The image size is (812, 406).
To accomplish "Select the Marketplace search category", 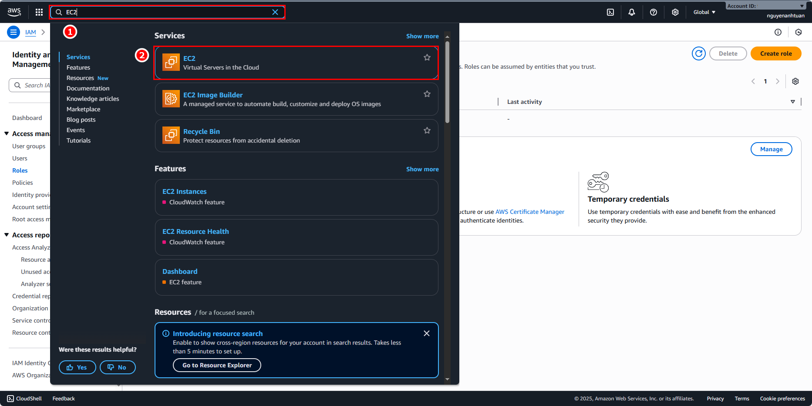I will click(x=83, y=109).
